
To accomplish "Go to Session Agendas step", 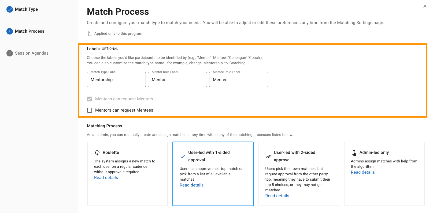I will [x=32, y=53].
